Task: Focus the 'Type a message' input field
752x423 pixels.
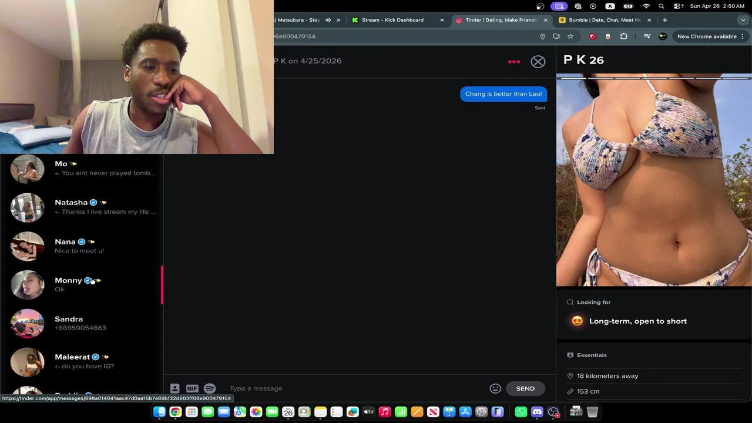Action: (x=355, y=388)
